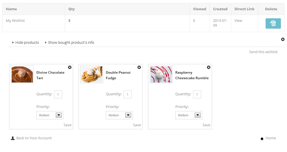Click the user icon beside Back to Your Account

click(x=13, y=138)
